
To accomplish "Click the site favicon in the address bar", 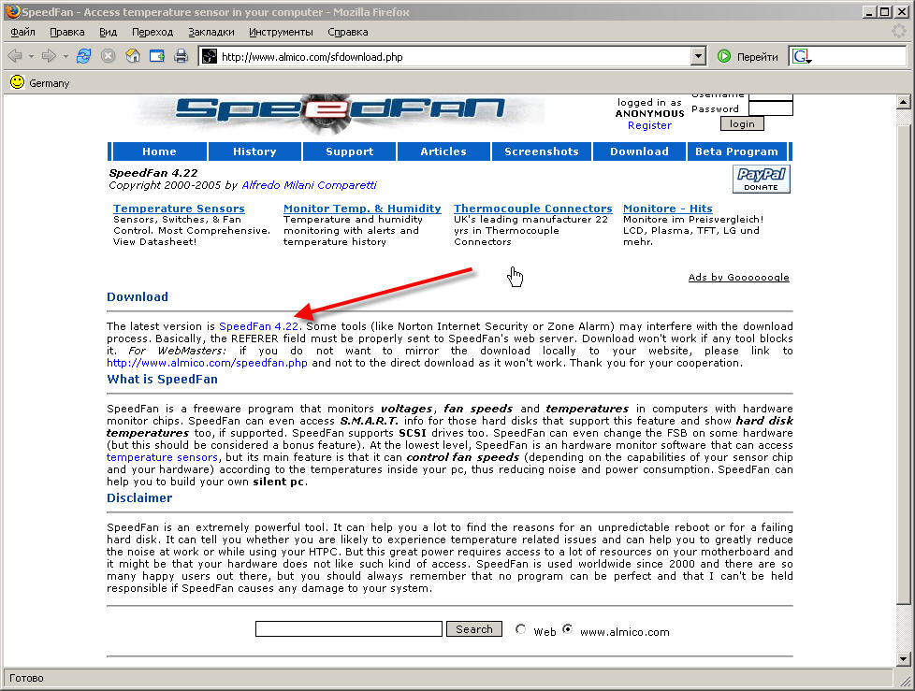I will [x=209, y=56].
